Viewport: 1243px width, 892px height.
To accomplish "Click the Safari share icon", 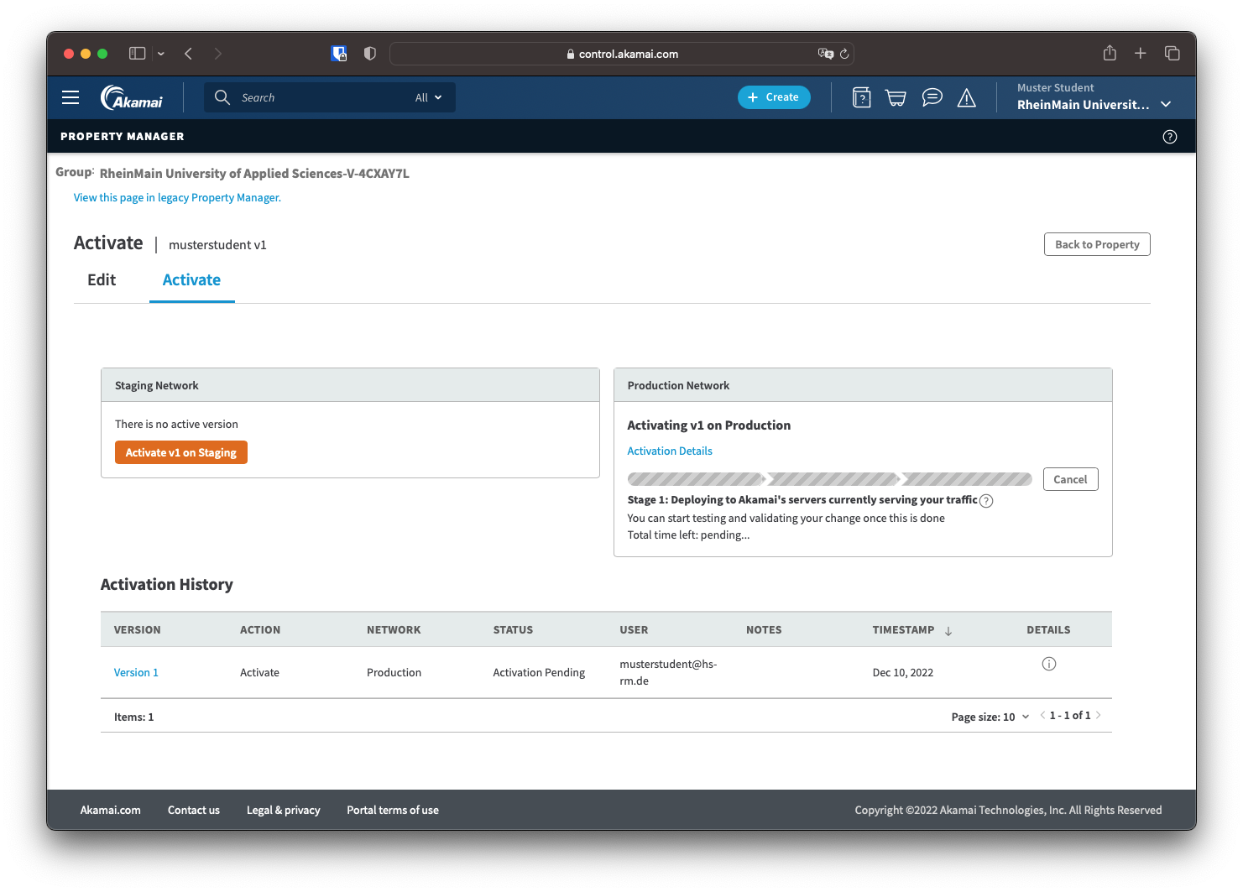I will [1110, 53].
